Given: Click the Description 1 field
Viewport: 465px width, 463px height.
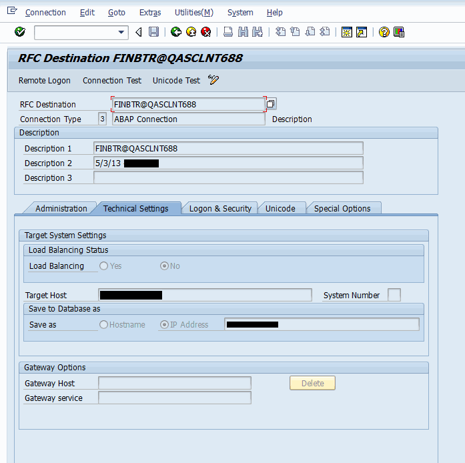Looking at the screenshot, I should [228, 148].
